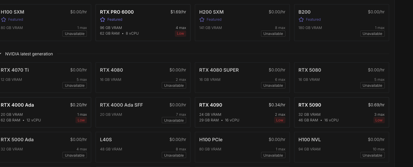Click the 141 GB VRAM text
Image resolution: width=413 pixels, height=167 pixels.
(211, 28)
